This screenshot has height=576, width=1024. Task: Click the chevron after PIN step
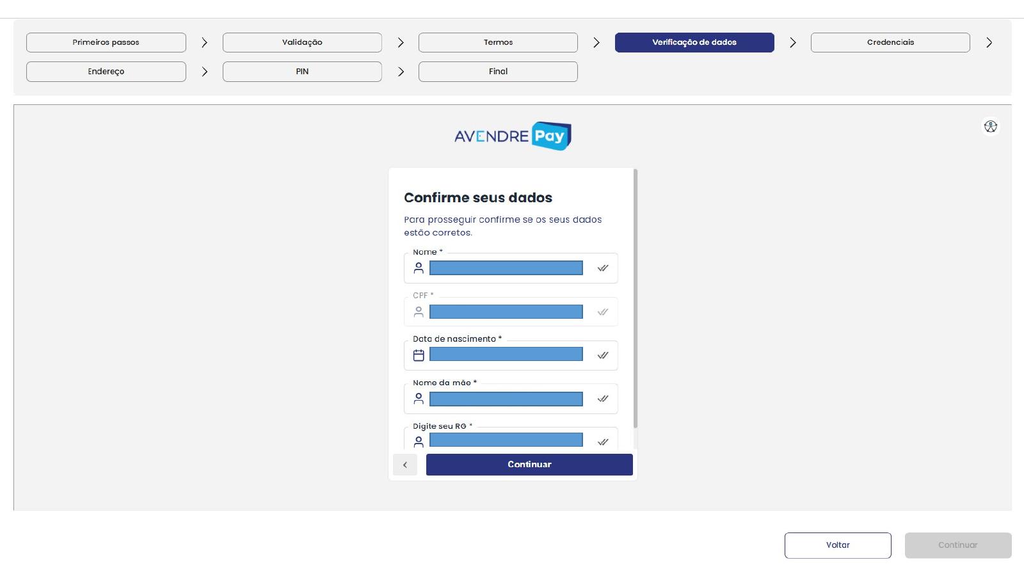click(x=401, y=72)
